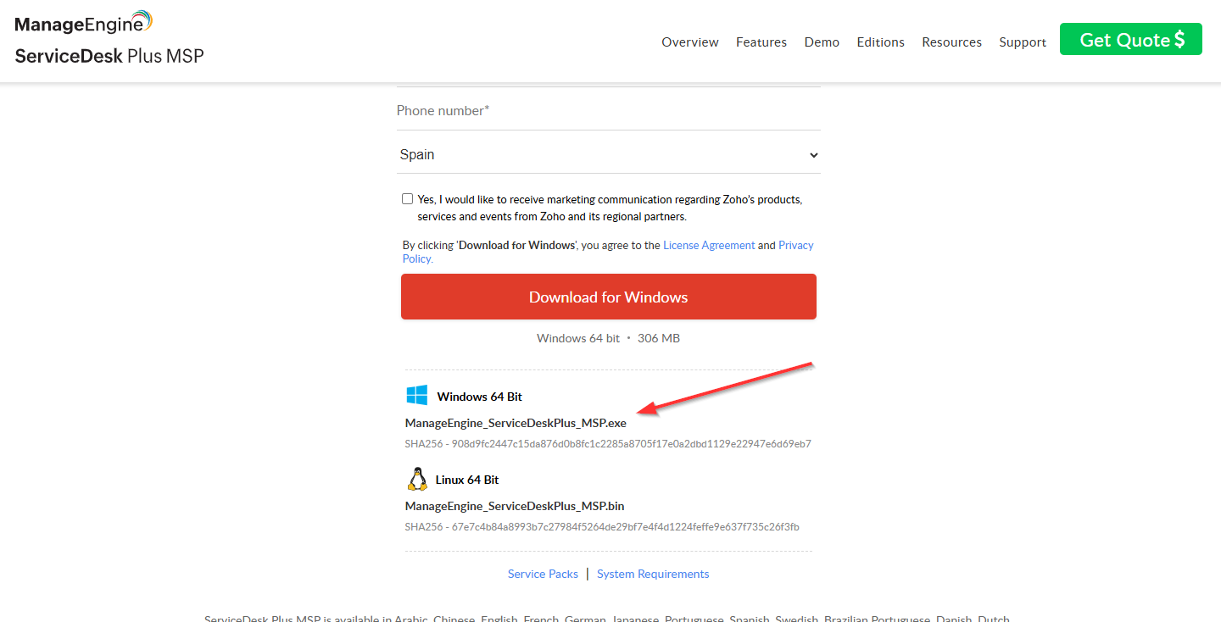Open the Spain country dropdown
1221x622 pixels.
(x=609, y=155)
